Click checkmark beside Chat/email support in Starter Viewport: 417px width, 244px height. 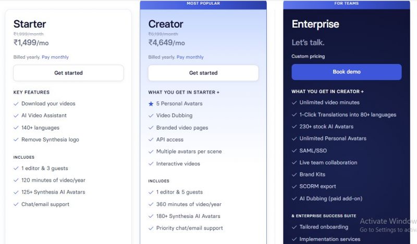pos(16,204)
